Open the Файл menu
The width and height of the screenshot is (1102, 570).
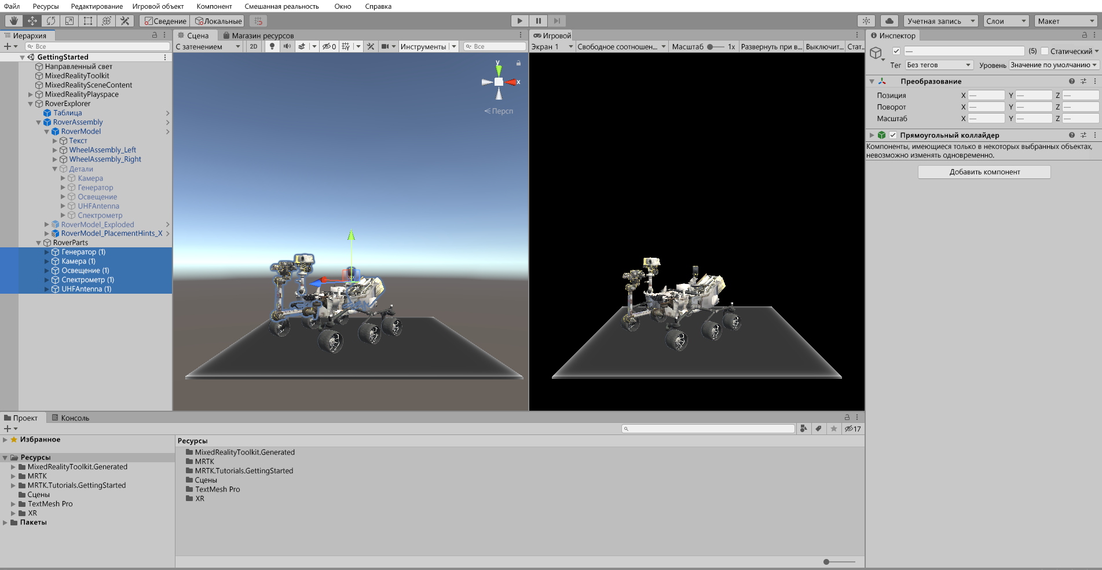12,6
